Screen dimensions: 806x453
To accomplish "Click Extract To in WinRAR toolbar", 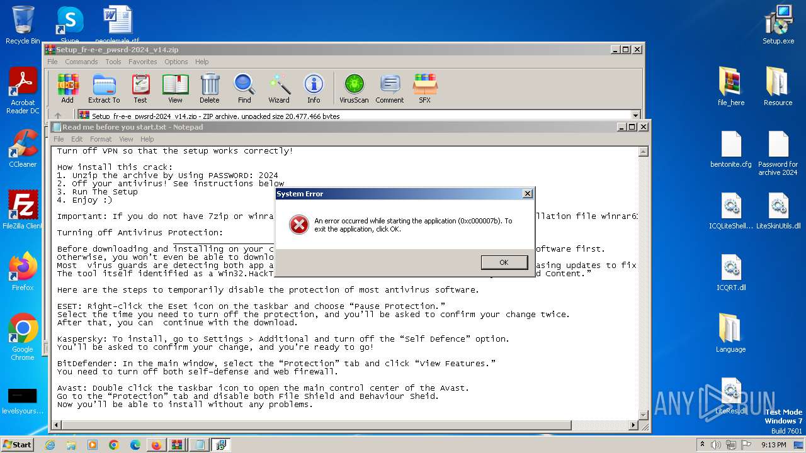I will [104, 88].
